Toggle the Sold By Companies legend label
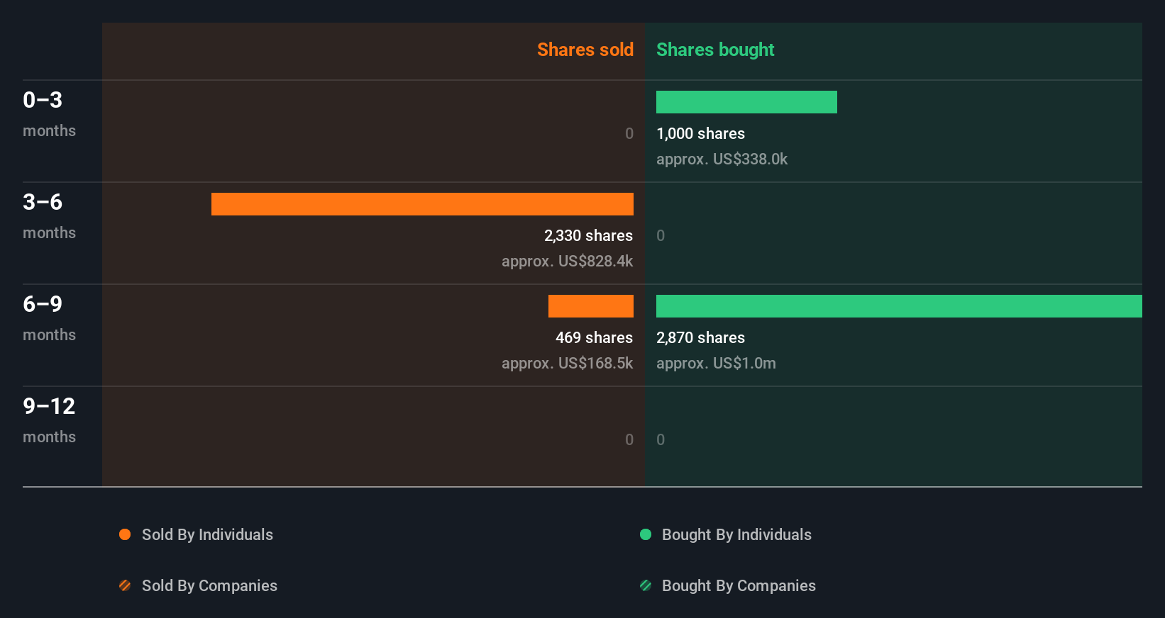This screenshot has width=1165, height=618. coord(209,585)
